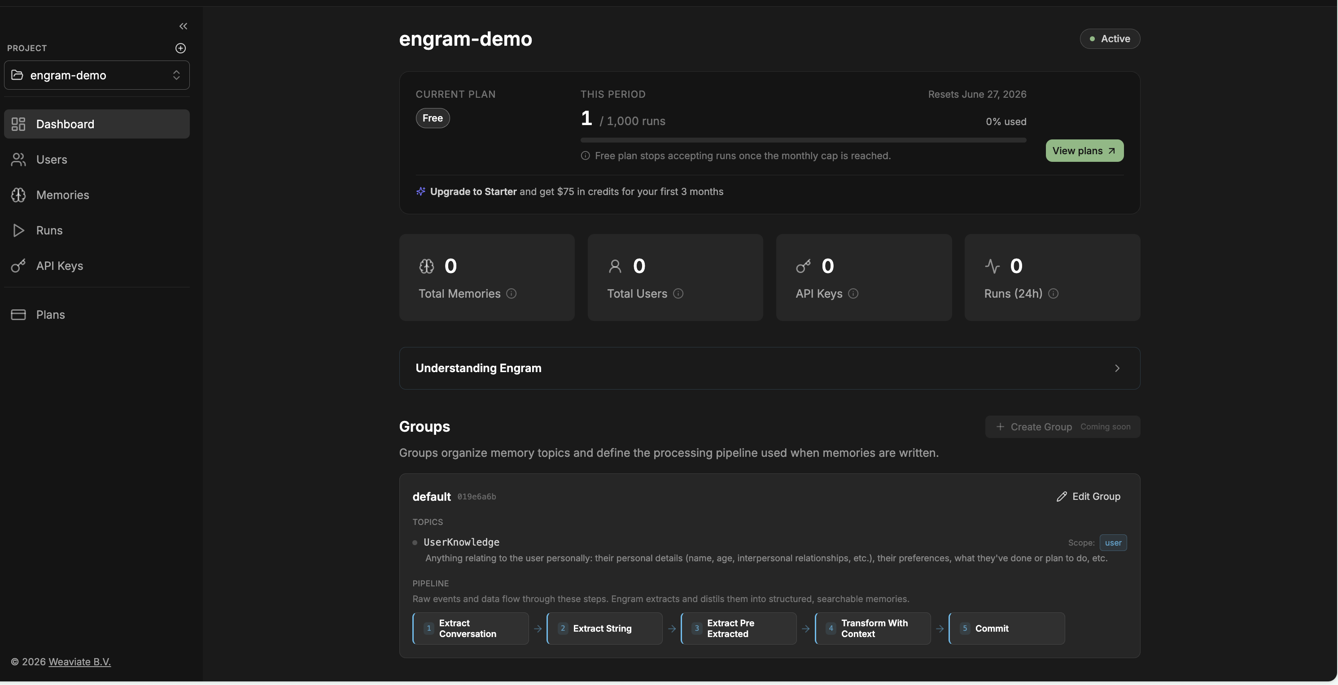
Task: Click the '0% used' label
Action: [1006, 121]
